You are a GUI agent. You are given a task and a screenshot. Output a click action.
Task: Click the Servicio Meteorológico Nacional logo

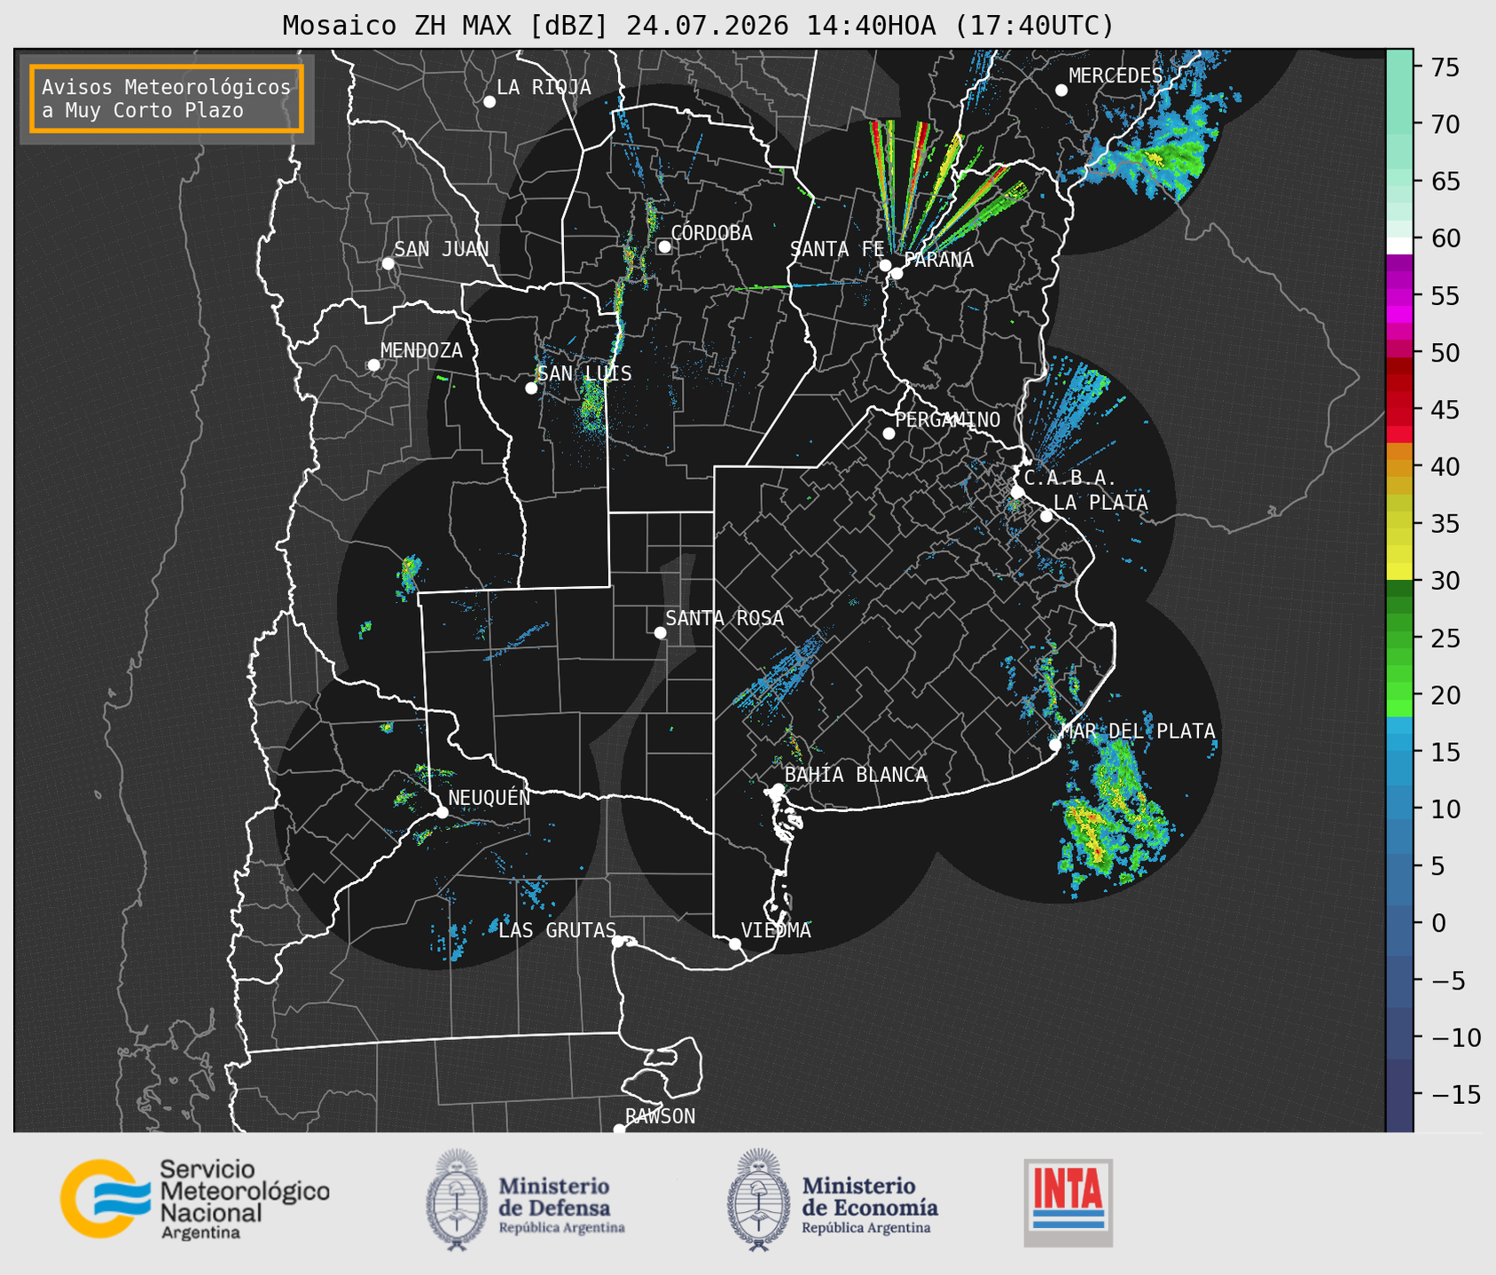click(194, 1199)
